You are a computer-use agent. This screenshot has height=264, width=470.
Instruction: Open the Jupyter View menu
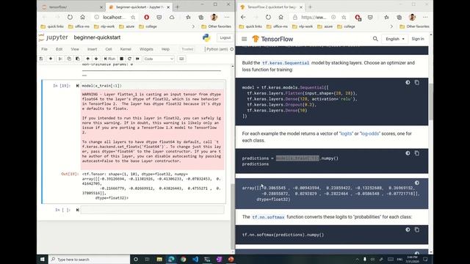tap(75, 49)
